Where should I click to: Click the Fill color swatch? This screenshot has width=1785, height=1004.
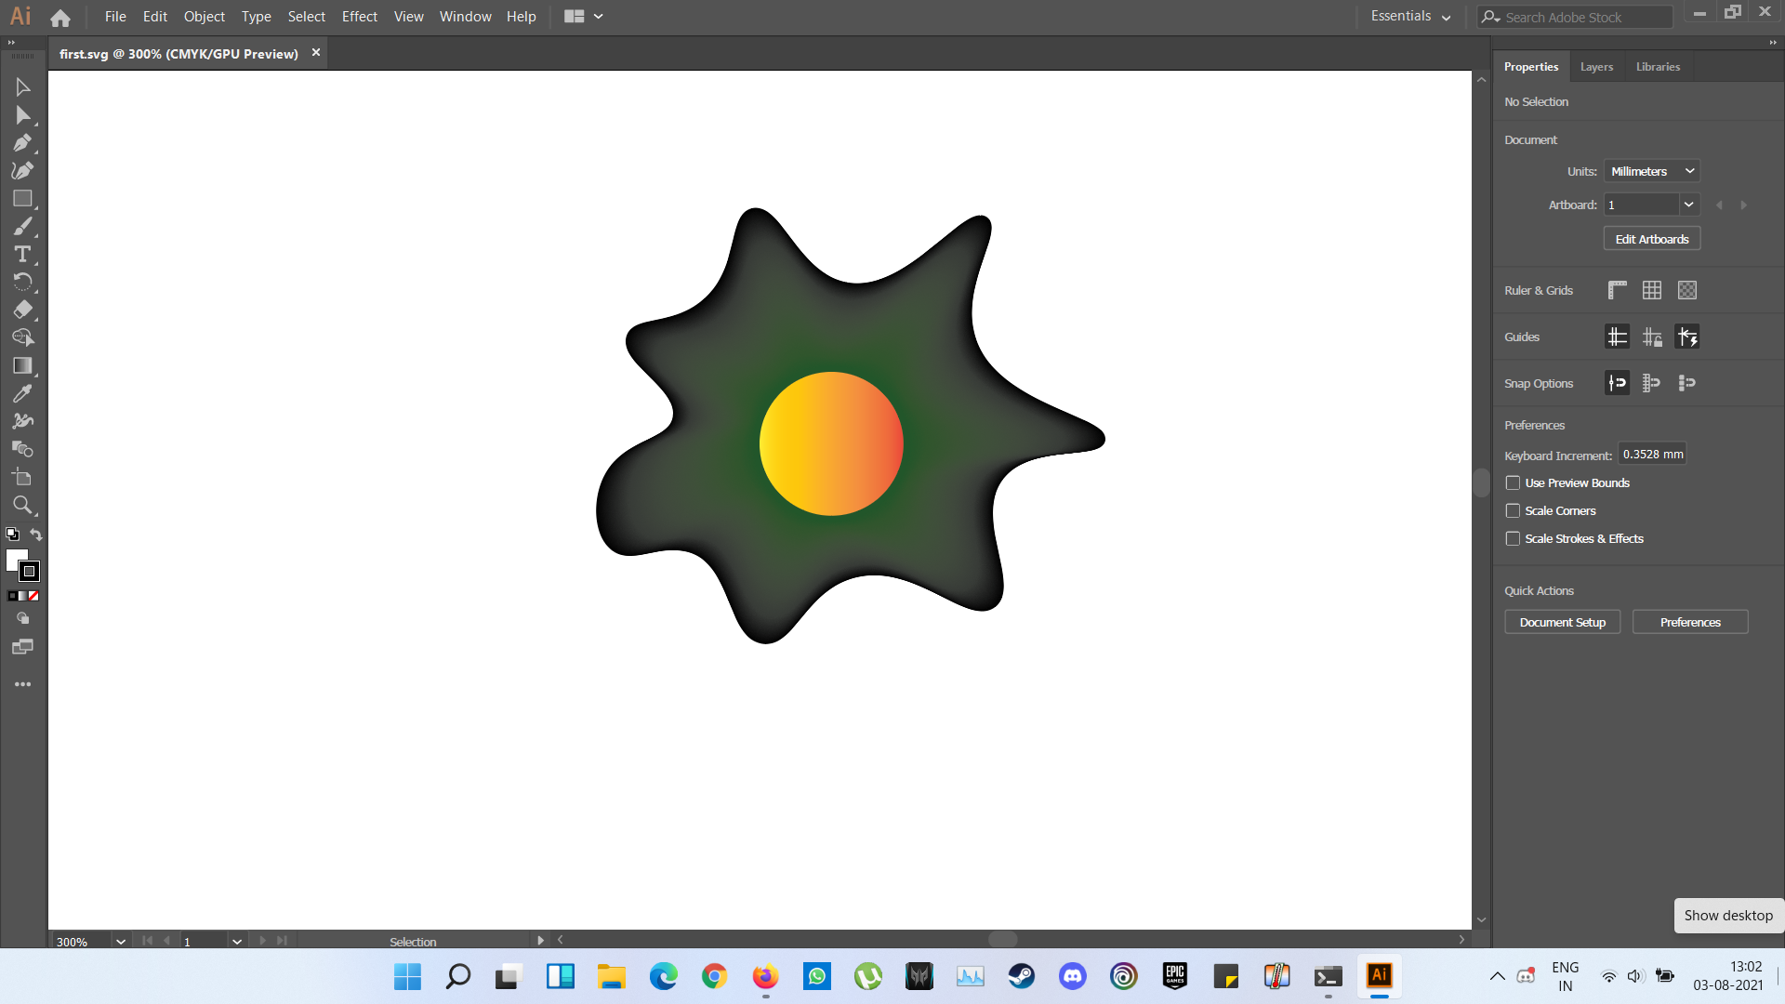(14, 557)
